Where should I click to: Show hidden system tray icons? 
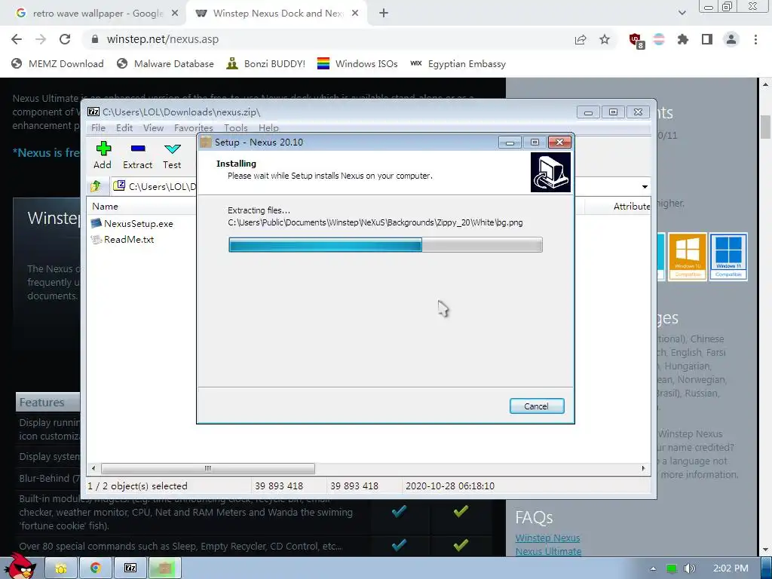[x=653, y=568]
